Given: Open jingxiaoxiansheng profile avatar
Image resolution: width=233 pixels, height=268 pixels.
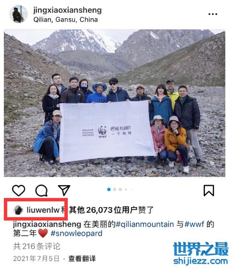Looking at the screenshot, I should 19,14.
